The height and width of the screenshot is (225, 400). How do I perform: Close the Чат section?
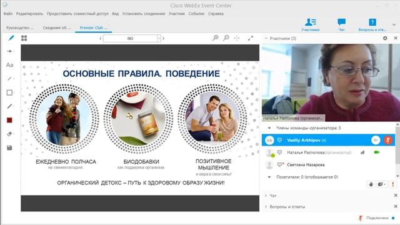pos(396,196)
